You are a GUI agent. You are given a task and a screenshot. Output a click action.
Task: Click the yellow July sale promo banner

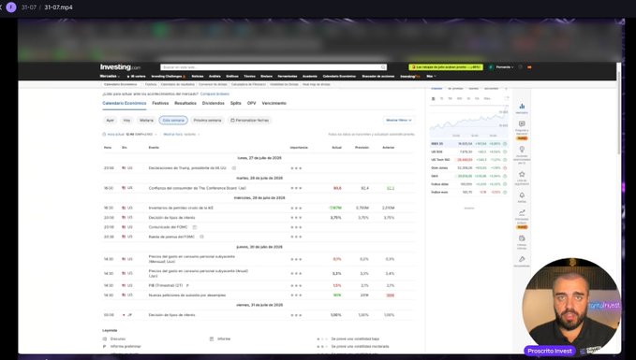(x=446, y=67)
